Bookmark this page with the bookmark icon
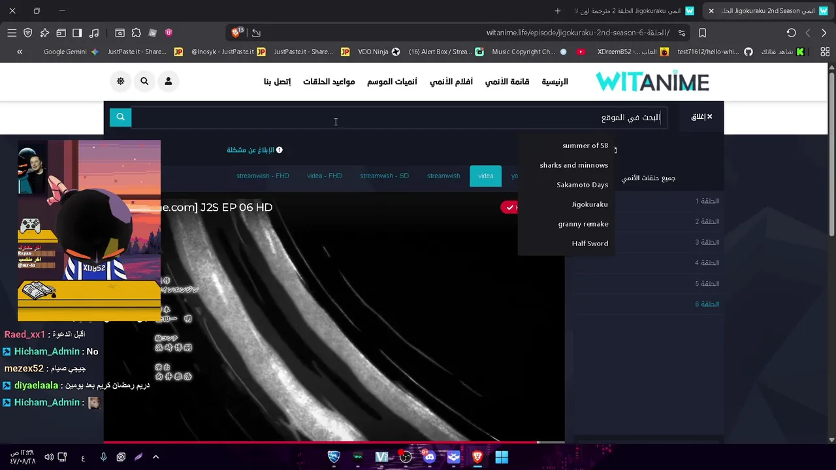 click(x=703, y=33)
